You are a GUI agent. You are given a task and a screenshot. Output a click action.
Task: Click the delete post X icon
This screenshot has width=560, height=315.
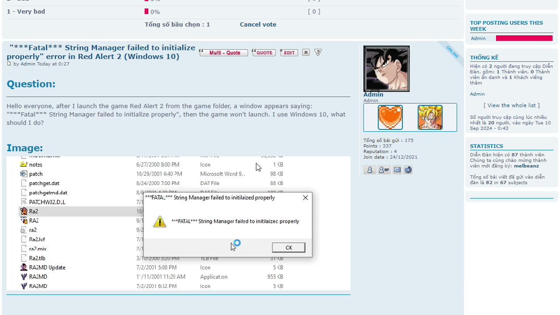[306, 52]
